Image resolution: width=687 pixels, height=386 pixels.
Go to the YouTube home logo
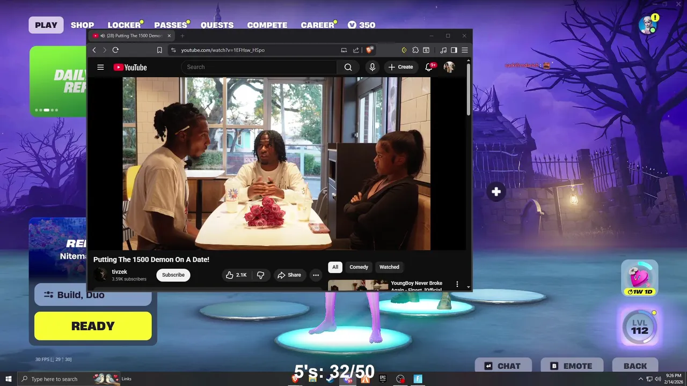tap(130, 67)
